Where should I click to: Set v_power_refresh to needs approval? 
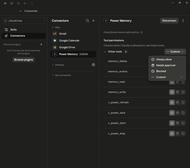click(177, 103)
